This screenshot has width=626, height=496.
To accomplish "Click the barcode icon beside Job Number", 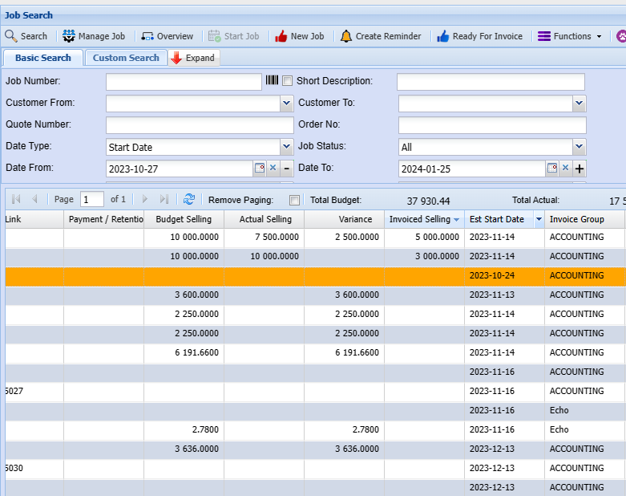I will point(272,81).
